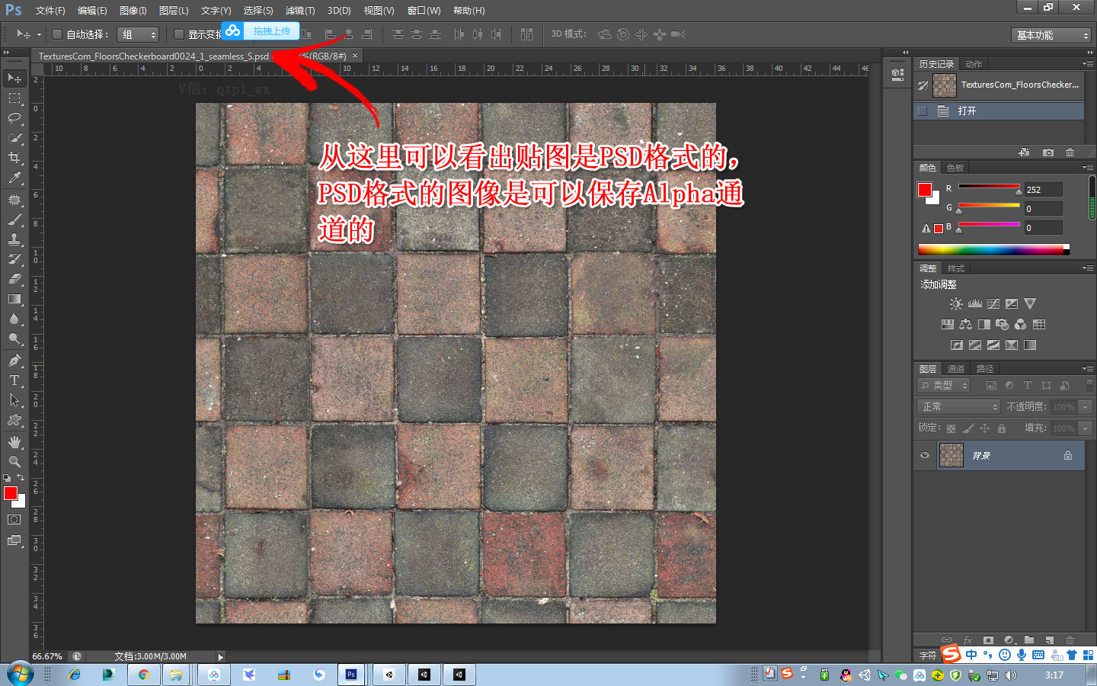Add a Brightness/Contrast adjustment
The height and width of the screenshot is (686, 1097).
956,303
